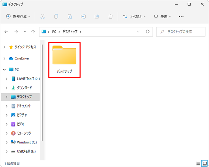The width and height of the screenshot is (209, 167).
Task: Click the desktop icon in address bar
Action: [44, 32]
